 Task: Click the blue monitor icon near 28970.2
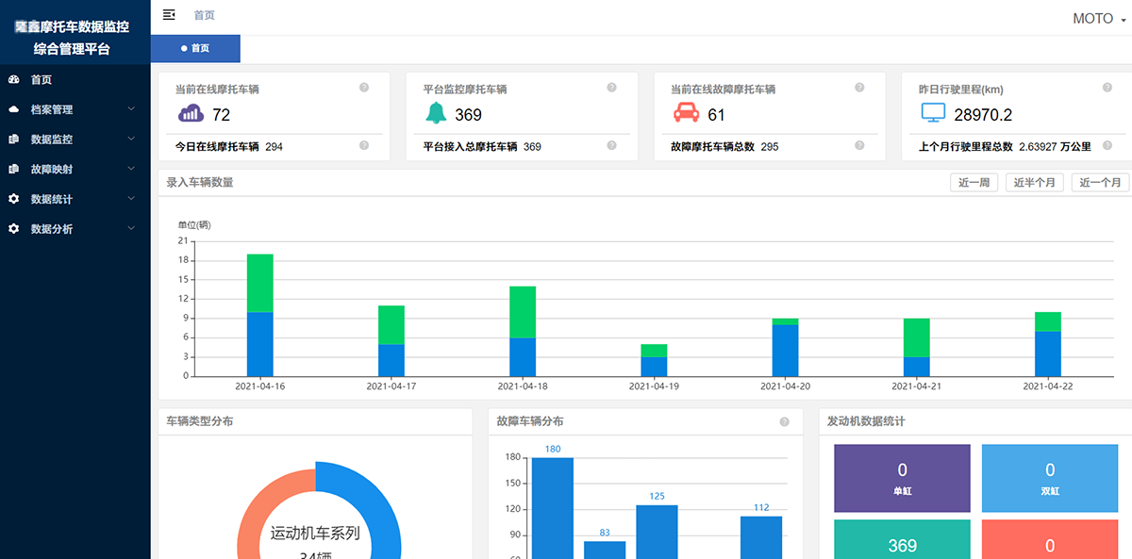[x=933, y=114]
